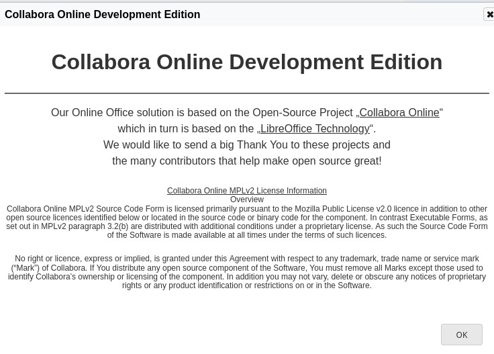Click 'of the Software is made available' line
The image size is (494, 354).
pyautogui.click(x=246, y=235)
